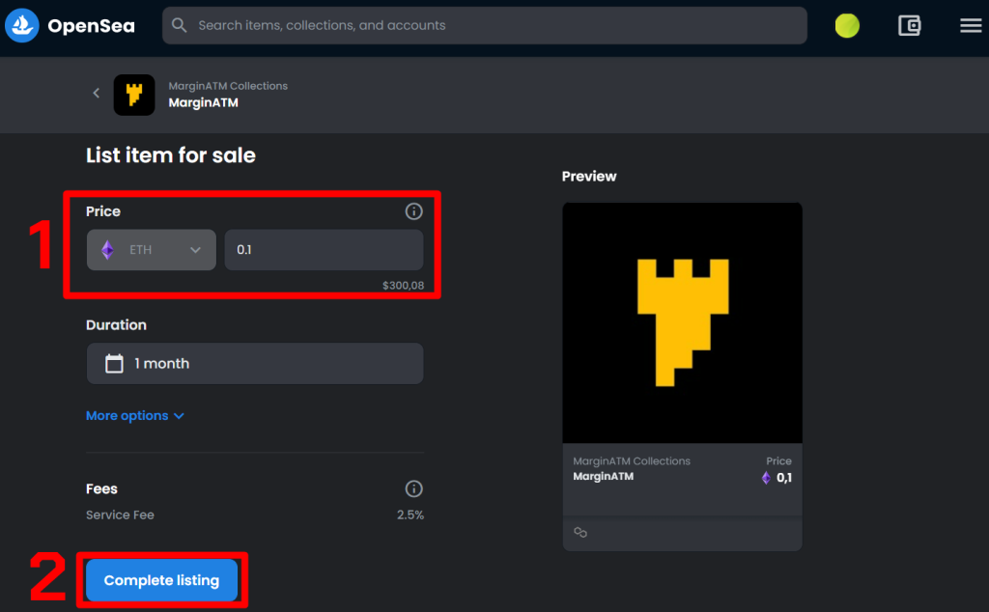
Task: Focus the search items and collections field
Action: tap(485, 26)
